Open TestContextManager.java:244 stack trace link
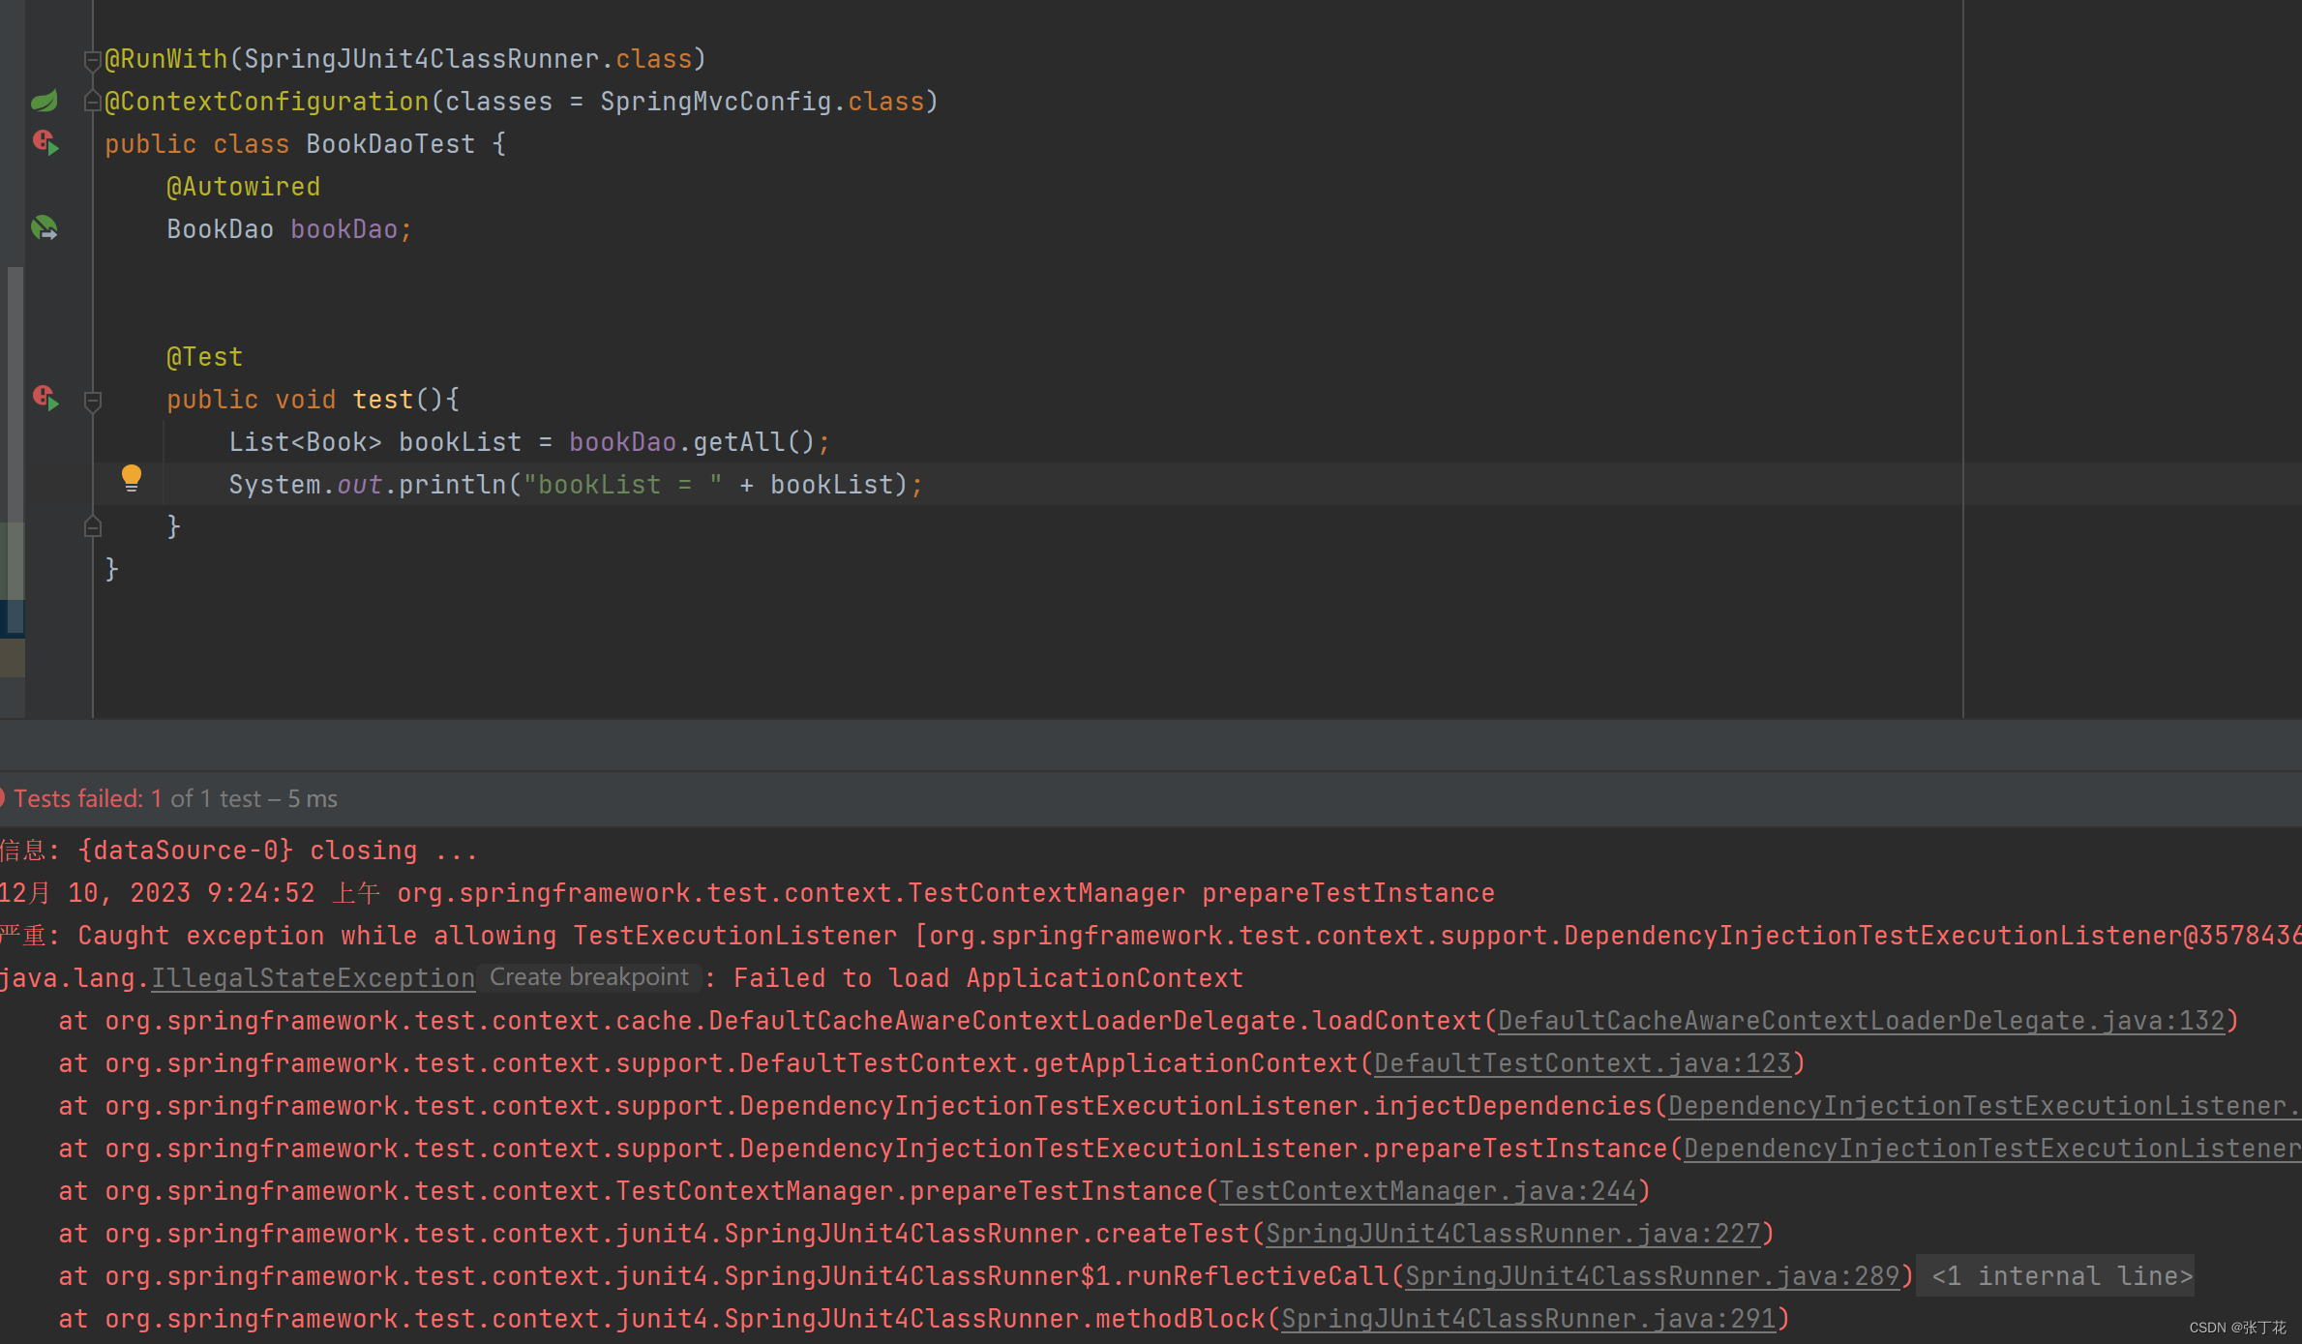This screenshot has width=2302, height=1344. pos(1427,1191)
